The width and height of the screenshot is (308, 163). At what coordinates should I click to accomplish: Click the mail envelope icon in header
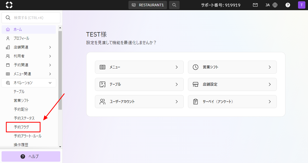click(255, 5)
